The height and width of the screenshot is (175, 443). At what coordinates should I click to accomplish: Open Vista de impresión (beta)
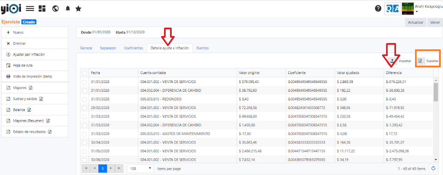coord(35,76)
